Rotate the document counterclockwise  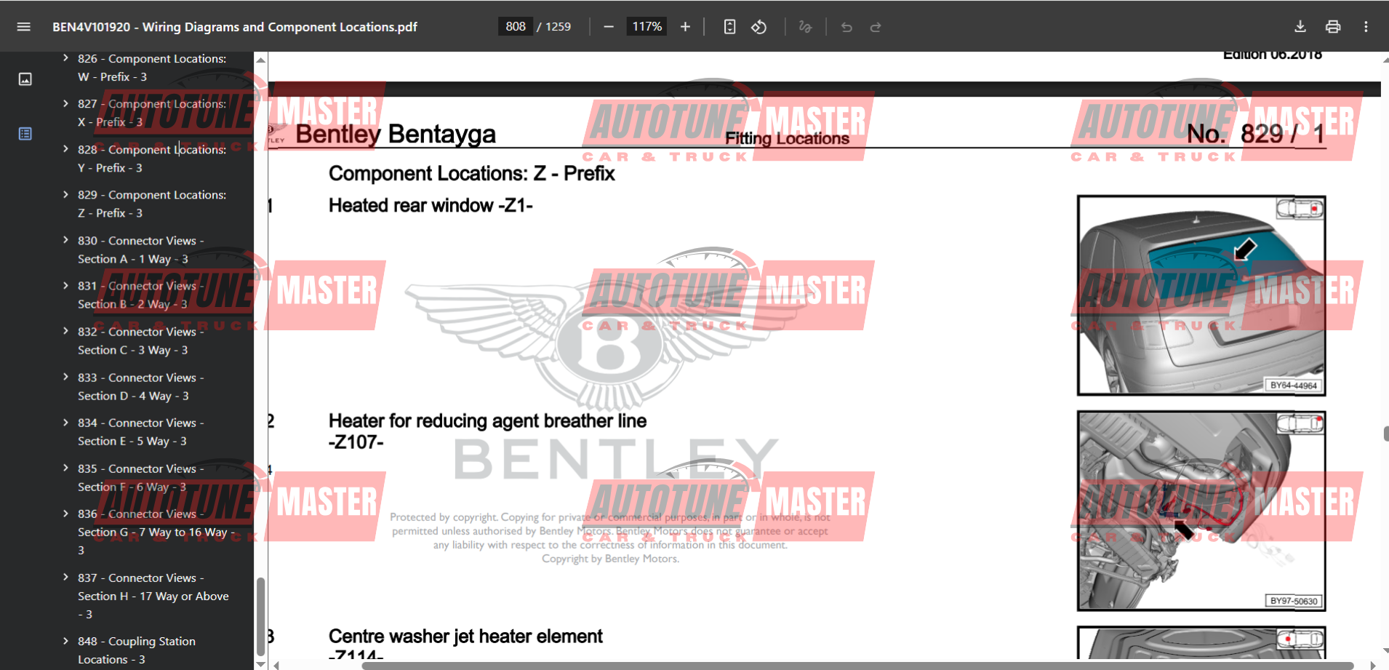758,27
